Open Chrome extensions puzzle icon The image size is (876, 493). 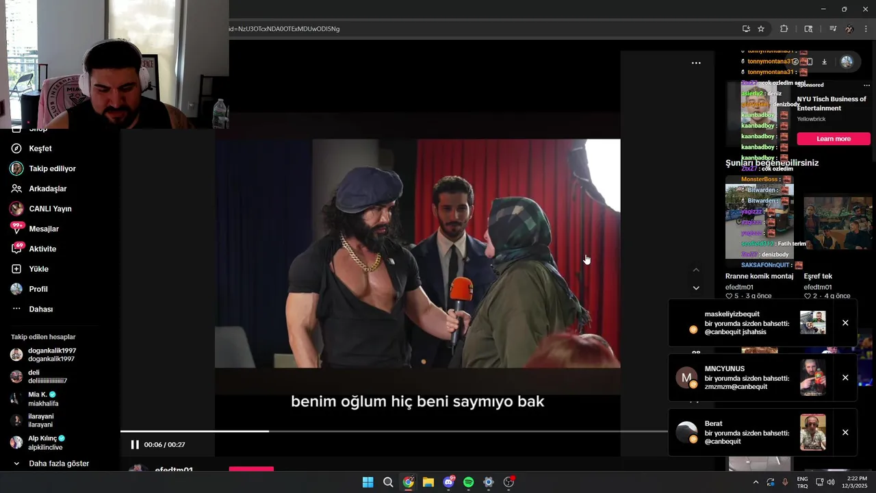tap(784, 29)
